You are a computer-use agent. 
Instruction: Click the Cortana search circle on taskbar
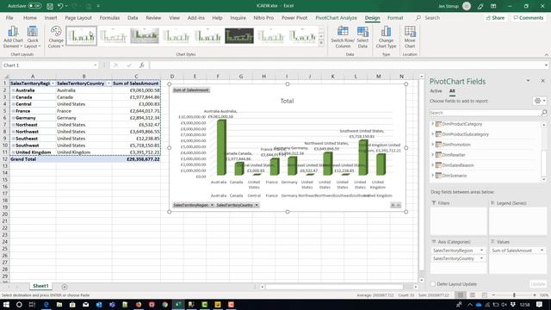click(x=19, y=305)
